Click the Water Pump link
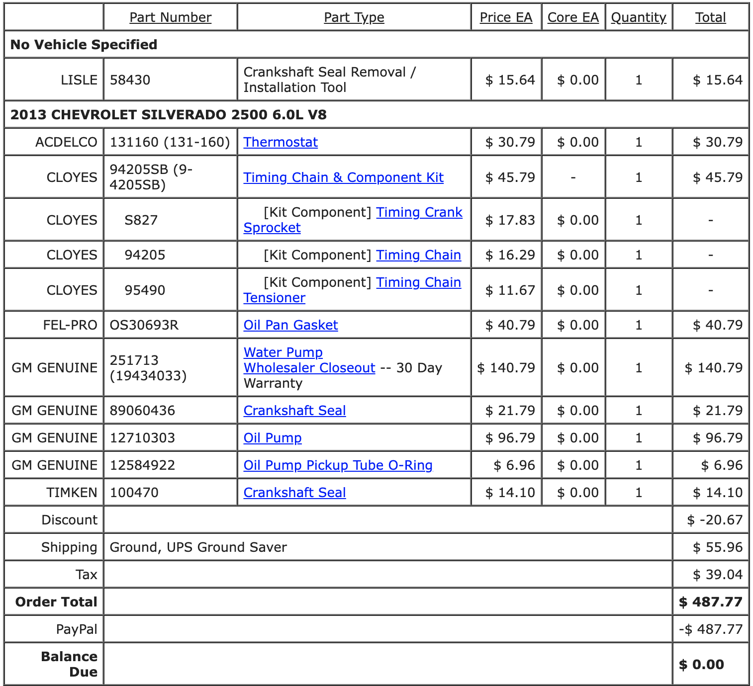 click(x=283, y=352)
